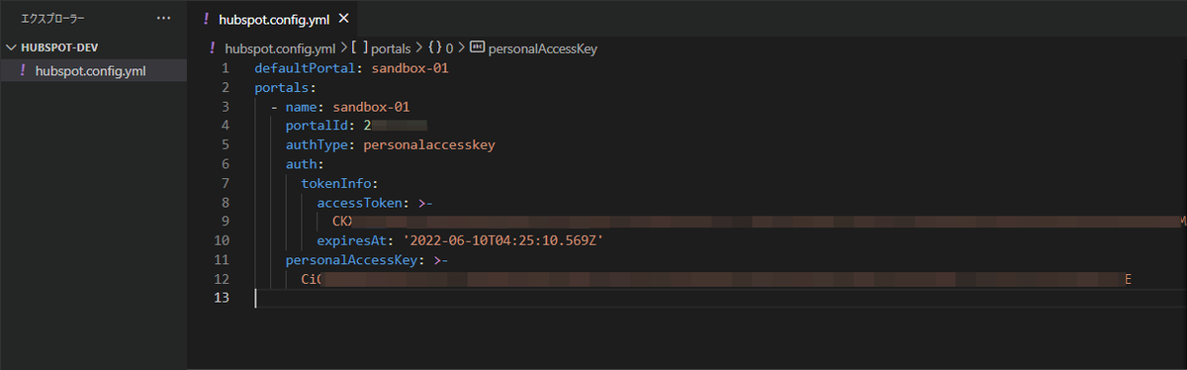
Task: Collapse the HUBSPOT-DEV folder section
Action: pos(12,46)
